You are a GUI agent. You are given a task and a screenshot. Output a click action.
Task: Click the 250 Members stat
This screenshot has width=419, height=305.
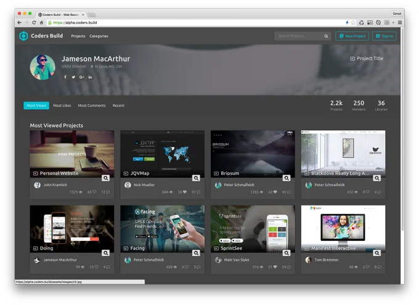tap(359, 105)
